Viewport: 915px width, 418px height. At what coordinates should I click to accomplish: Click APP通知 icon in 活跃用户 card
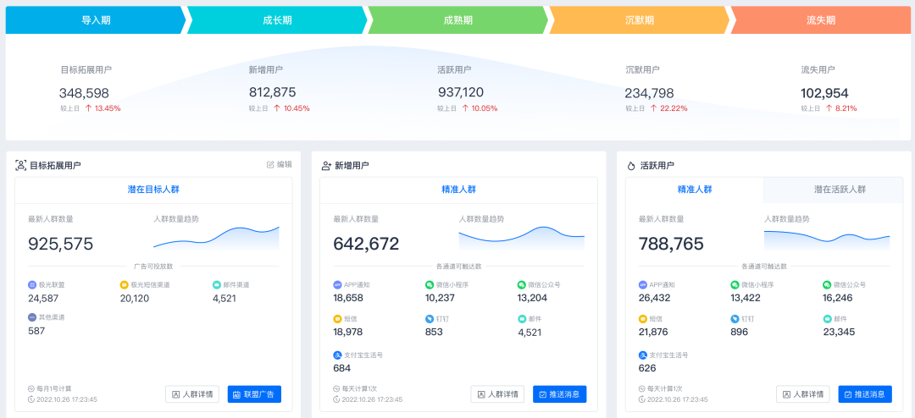[643, 285]
